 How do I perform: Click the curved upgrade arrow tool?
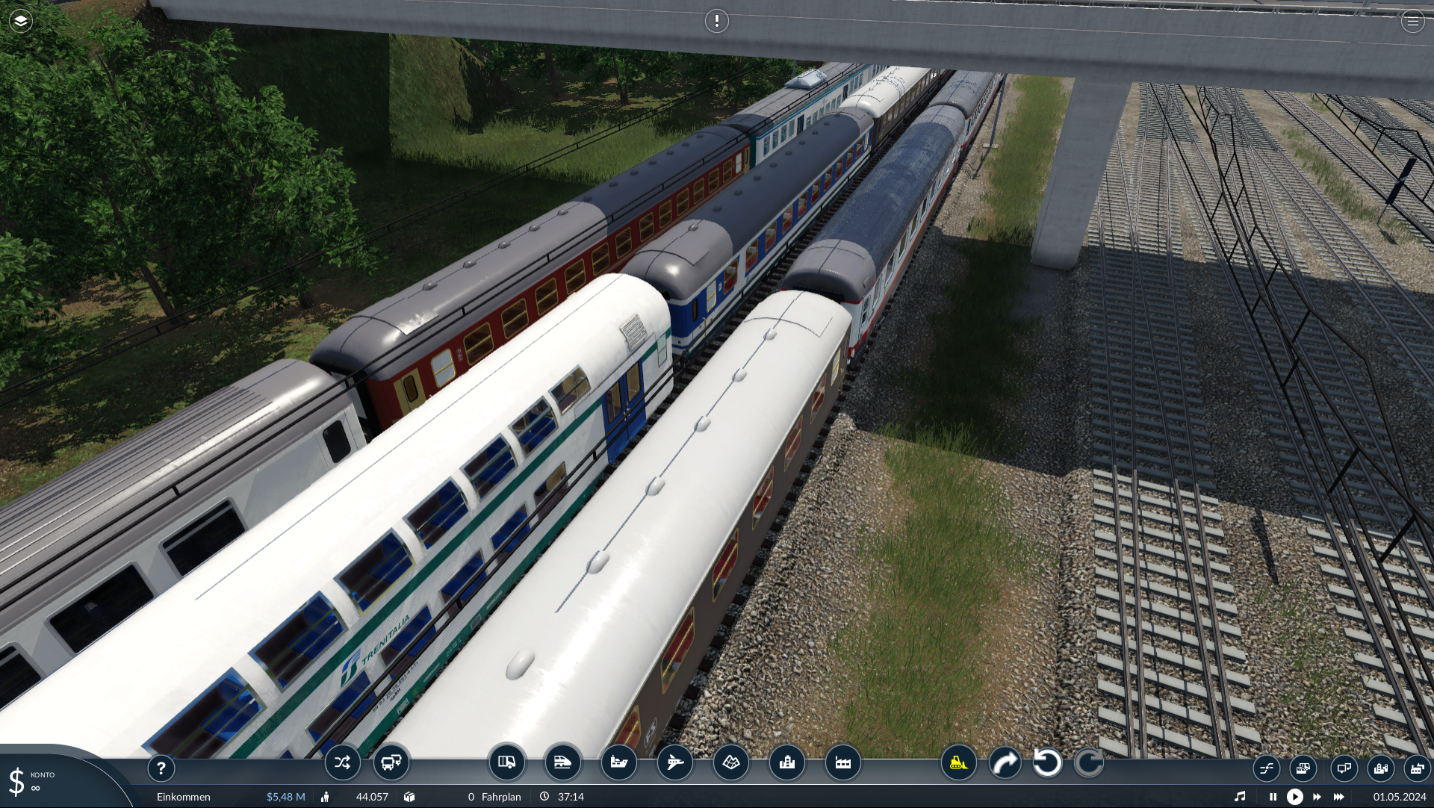coord(1005,762)
